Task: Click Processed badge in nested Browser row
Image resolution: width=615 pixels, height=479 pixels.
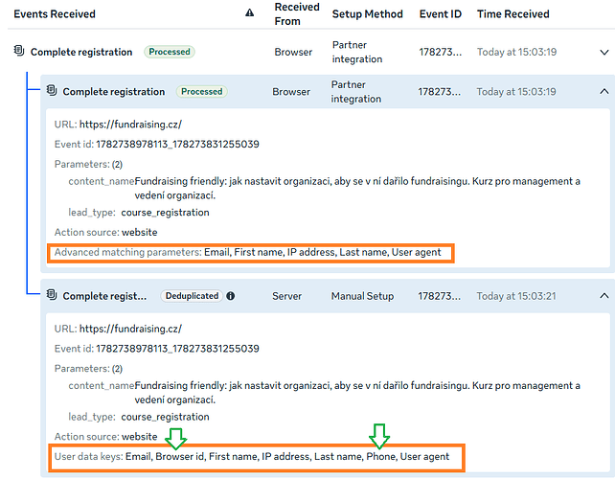Action: [201, 91]
